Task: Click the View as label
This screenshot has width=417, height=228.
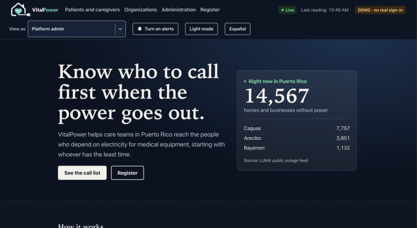Action: [17, 29]
